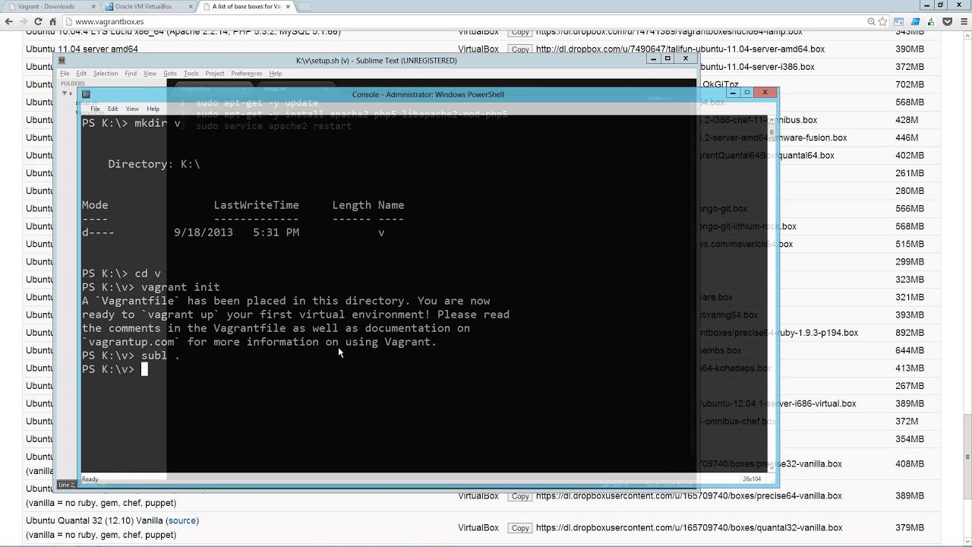Maximize the Sublime Text window
972x547 pixels.
coord(667,58)
